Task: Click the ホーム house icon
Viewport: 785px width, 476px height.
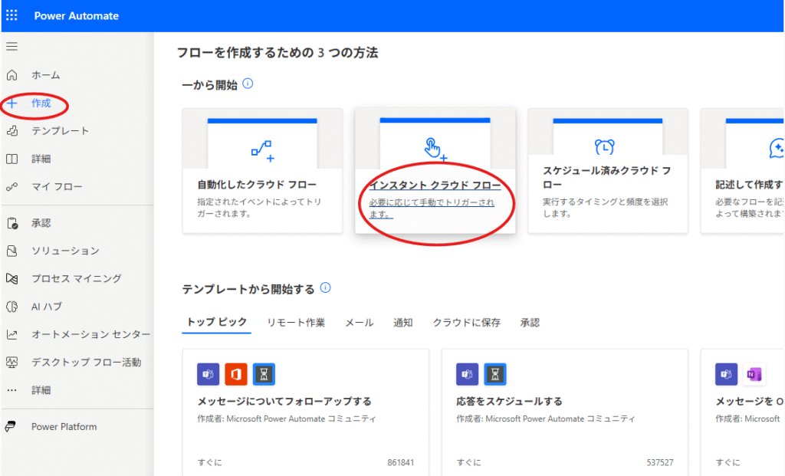Action: tap(12, 75)
